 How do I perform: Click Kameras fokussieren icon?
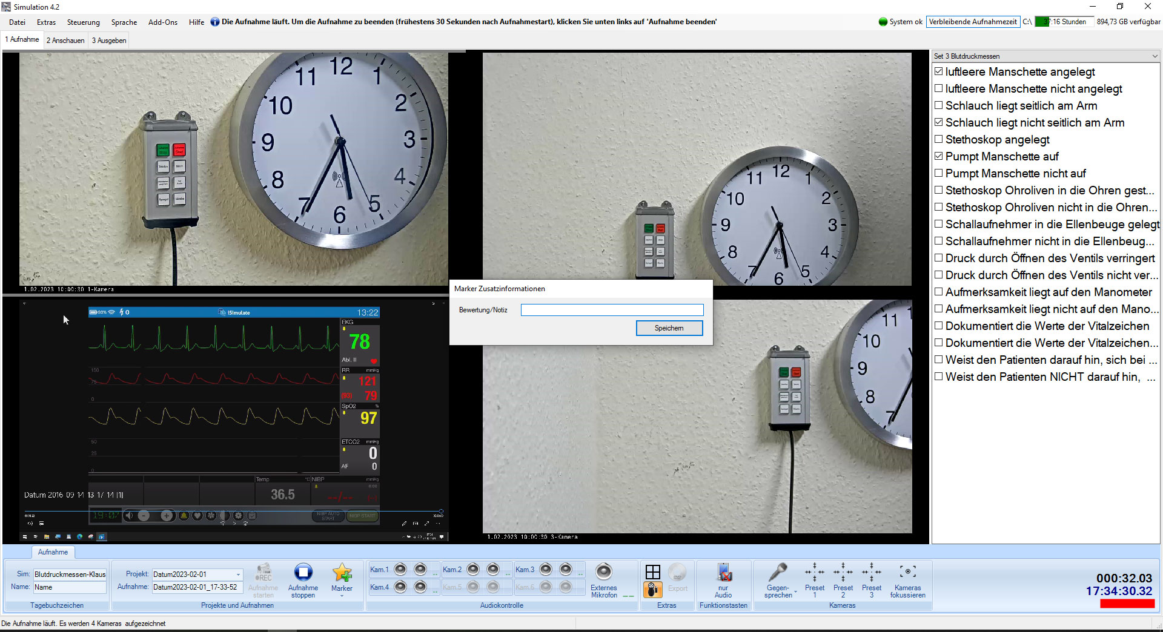(x=907, y=571)
